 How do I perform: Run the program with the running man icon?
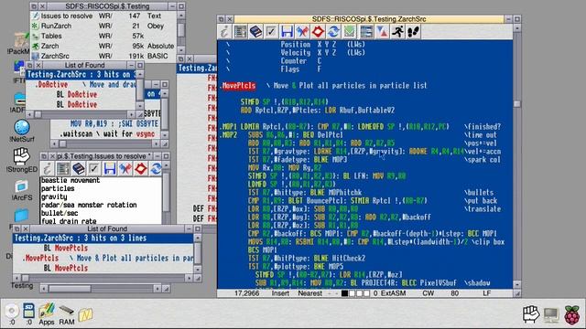click(397, 32)
